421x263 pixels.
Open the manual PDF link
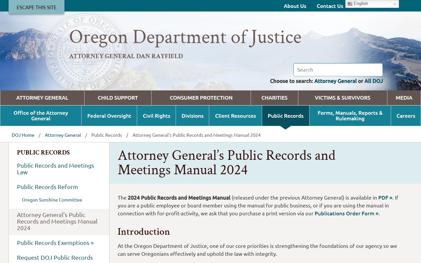pos(385,198)
